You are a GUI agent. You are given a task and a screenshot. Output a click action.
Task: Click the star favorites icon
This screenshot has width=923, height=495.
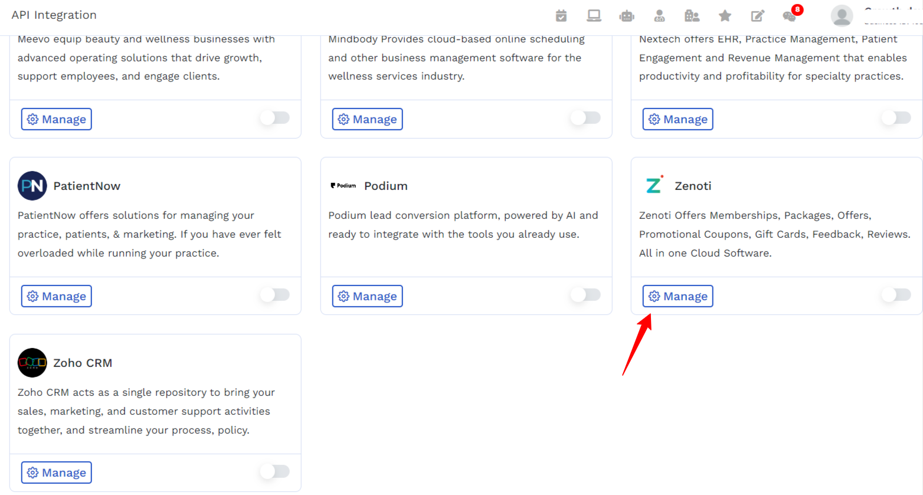click(x=725, y=16)
